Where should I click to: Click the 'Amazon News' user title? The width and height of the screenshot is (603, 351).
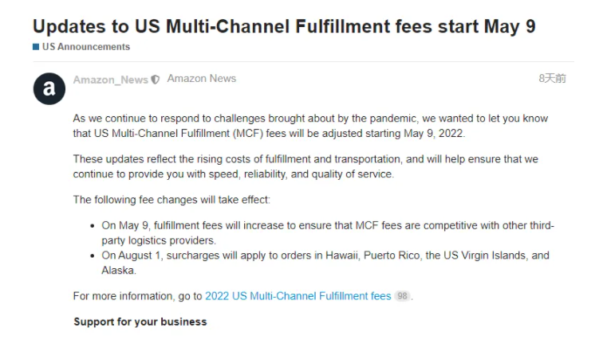[202, 79]
